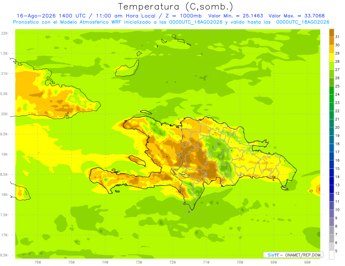Click the legend value '31'
Viewport: 345px width, 266px height.
click(338, 37)
